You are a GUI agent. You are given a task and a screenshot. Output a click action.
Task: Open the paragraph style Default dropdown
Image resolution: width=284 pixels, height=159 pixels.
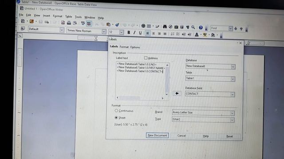[62, 30]
